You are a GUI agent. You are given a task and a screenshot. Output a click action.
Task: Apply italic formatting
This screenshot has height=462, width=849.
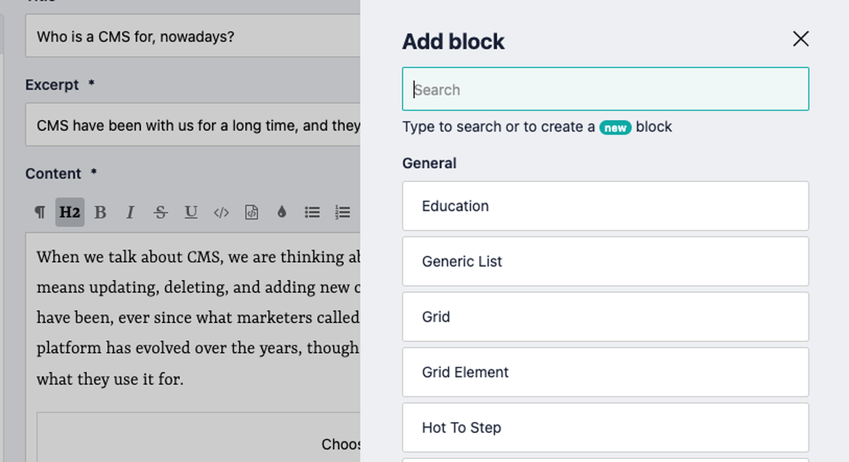[130, 212]
